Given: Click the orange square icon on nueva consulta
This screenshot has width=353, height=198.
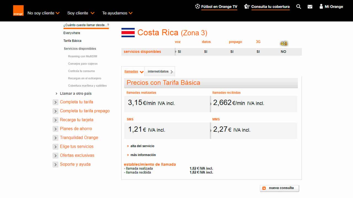Looking at the screenshot, I should click(264, 188).
